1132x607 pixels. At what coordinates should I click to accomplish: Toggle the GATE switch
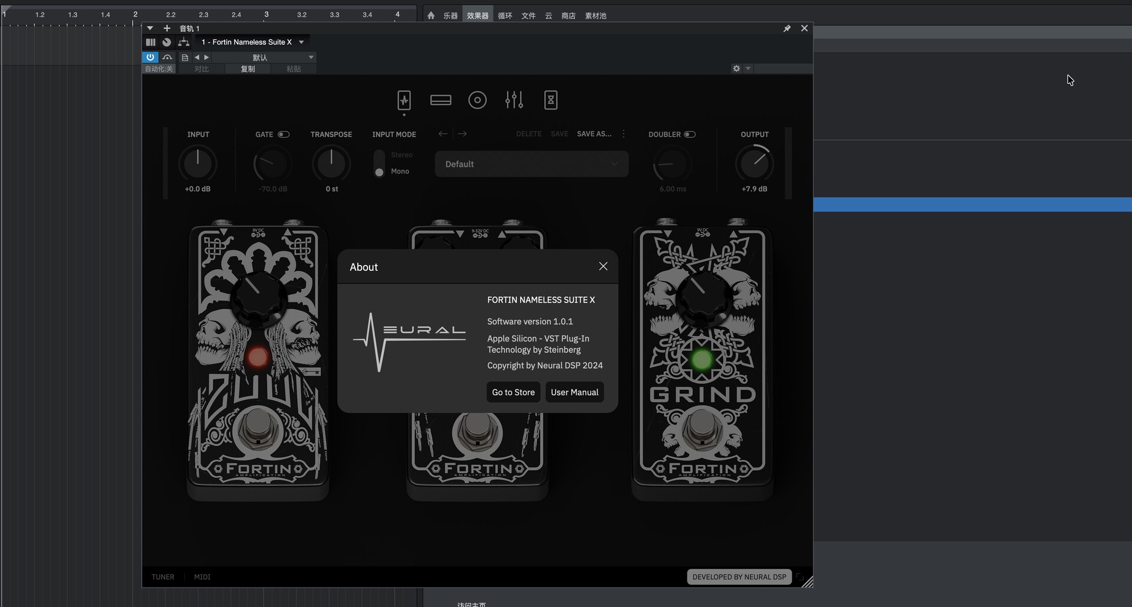[x=284, y=134]
